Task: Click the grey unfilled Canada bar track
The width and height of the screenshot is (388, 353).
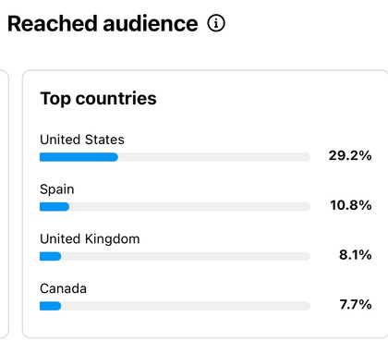Action: click(186, 306)
